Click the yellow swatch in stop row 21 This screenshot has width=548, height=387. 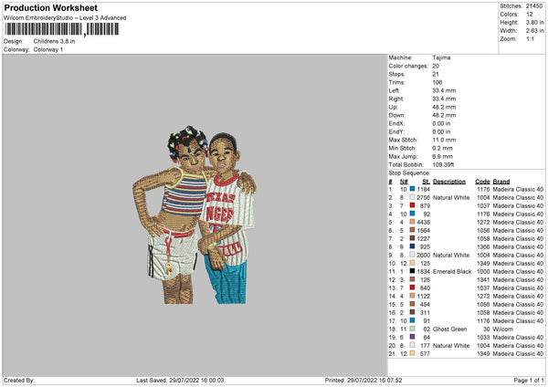(x=413, y=353)
